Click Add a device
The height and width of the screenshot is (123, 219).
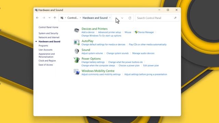pos(88,32)
